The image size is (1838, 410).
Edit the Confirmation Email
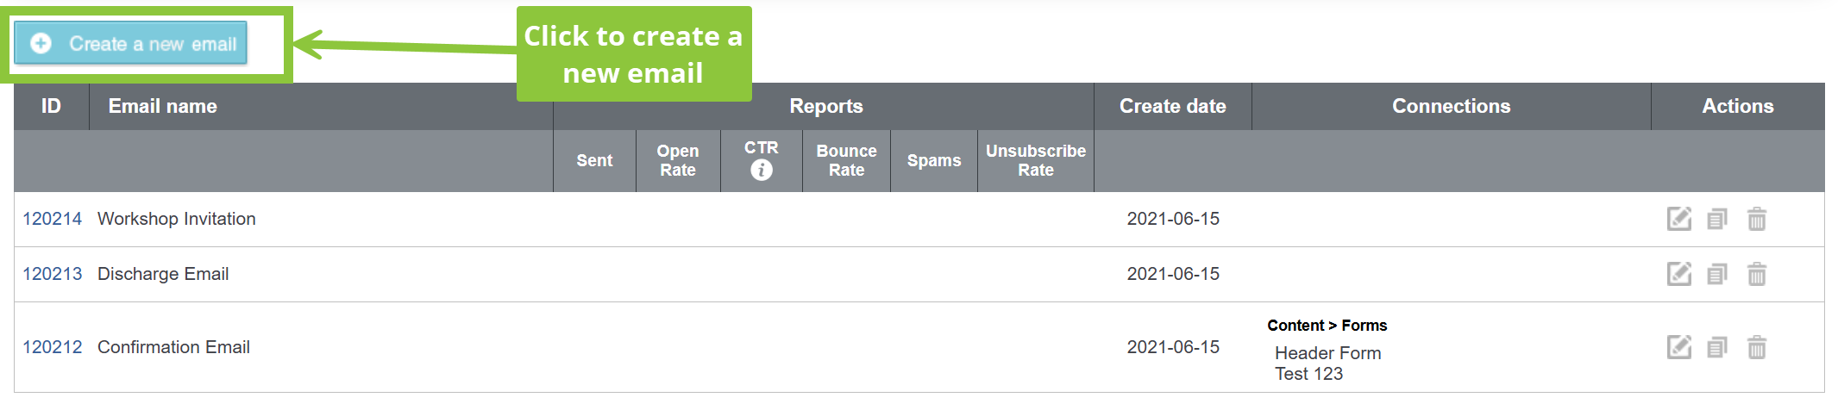1678,347
